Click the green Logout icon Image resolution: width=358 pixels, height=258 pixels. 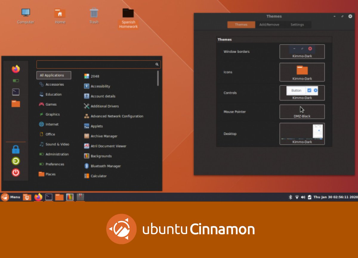tap(16, 161)
